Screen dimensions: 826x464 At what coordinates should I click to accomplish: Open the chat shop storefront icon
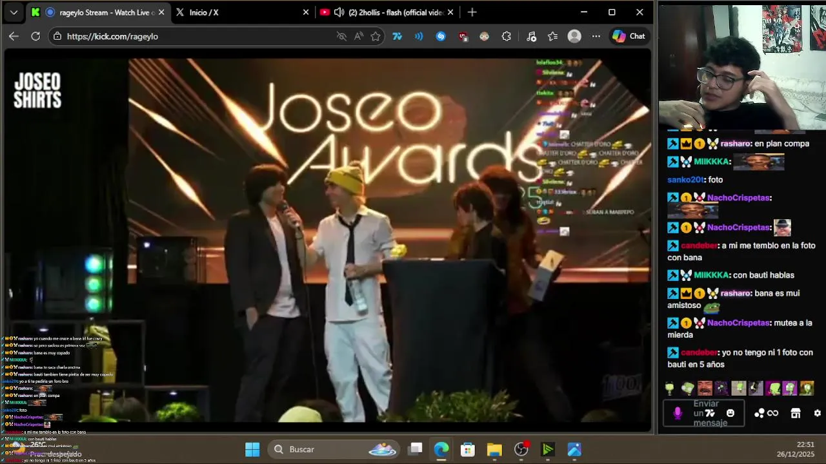pos(796,413)
